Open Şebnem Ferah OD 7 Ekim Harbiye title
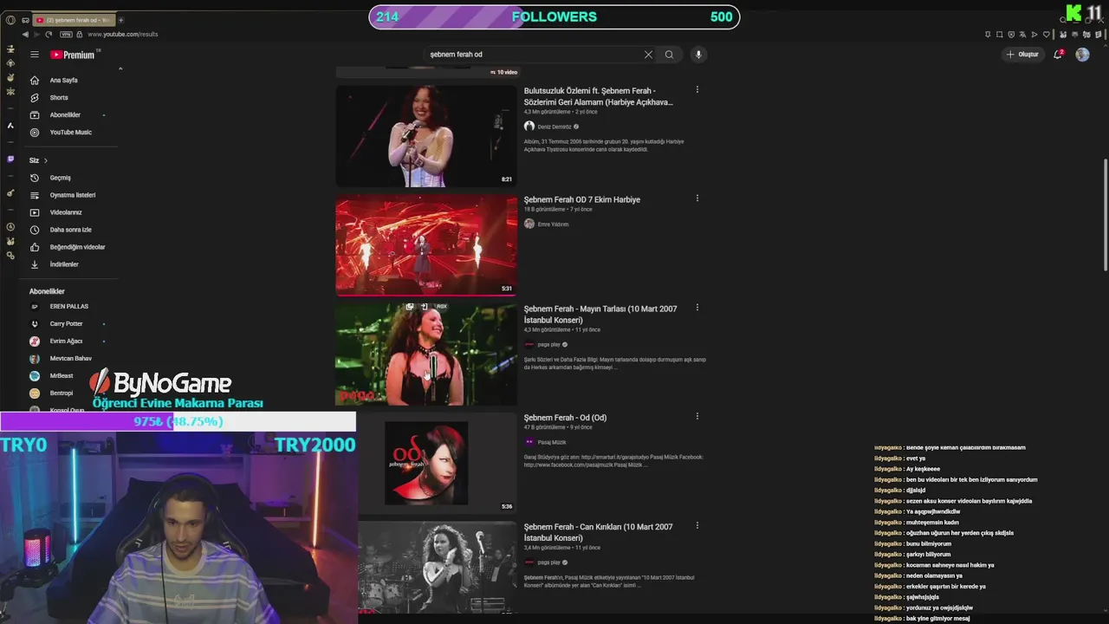 click(x=582, y=199)
